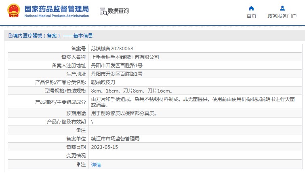The image size is (305, 173).
Task: Click the 生产地址 label
Action: [76, 74]
